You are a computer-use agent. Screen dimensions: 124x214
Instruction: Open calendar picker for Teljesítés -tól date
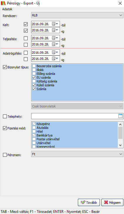coord(55,38)
